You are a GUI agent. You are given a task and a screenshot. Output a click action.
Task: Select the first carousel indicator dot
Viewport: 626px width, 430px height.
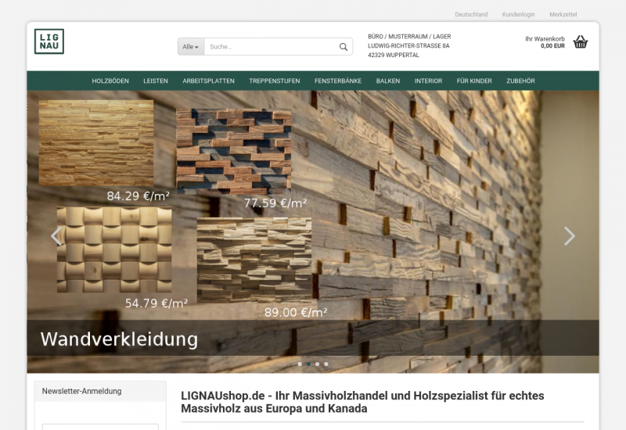coord(299,364)
